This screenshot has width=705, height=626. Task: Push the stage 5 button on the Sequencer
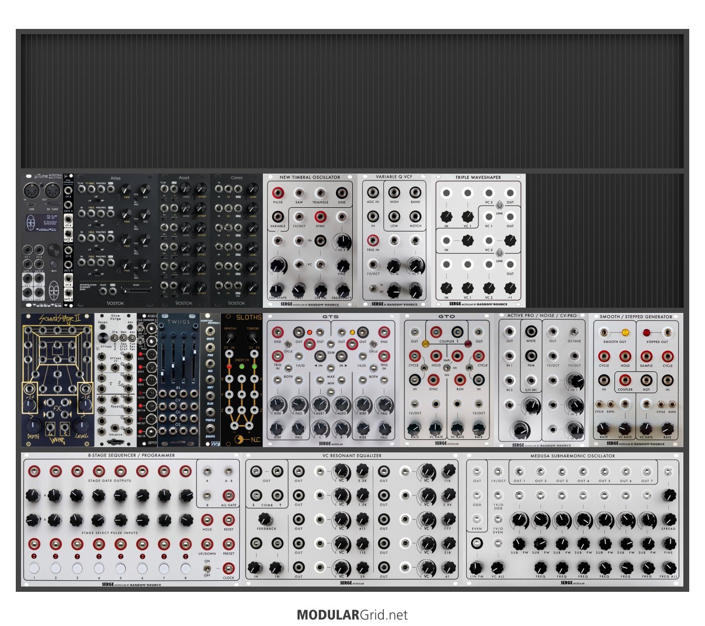tap(120, 569)
